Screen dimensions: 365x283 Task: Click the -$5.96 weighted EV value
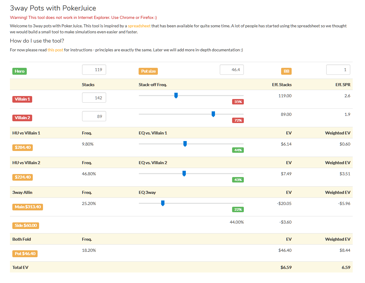(x=344, y=203)
